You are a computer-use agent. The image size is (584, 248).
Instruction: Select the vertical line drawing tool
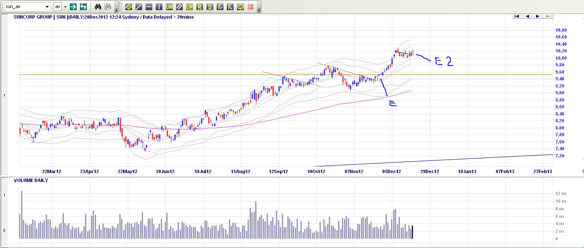tap(159, 7)
